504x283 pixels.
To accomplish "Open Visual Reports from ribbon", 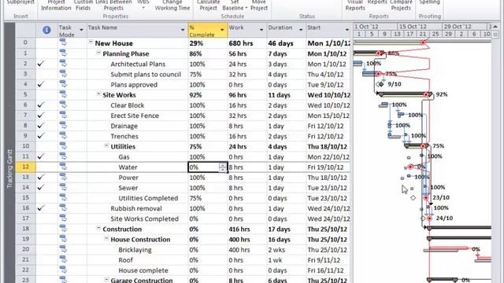I will tap(355, 6).
